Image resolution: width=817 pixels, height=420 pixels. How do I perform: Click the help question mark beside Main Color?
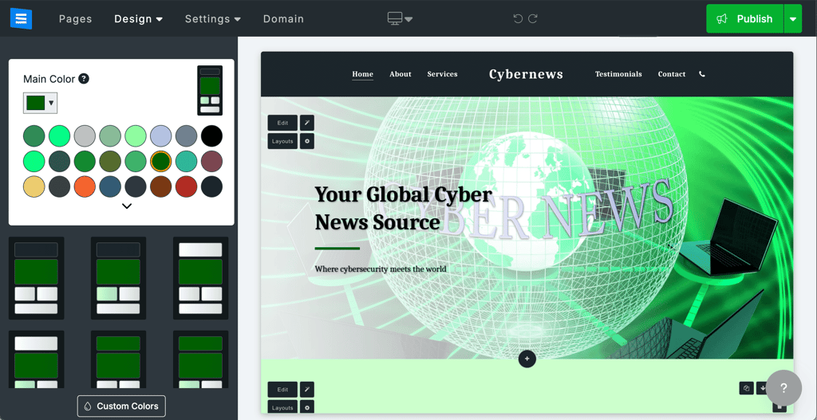pyautogui.click(x=83, y=79)
